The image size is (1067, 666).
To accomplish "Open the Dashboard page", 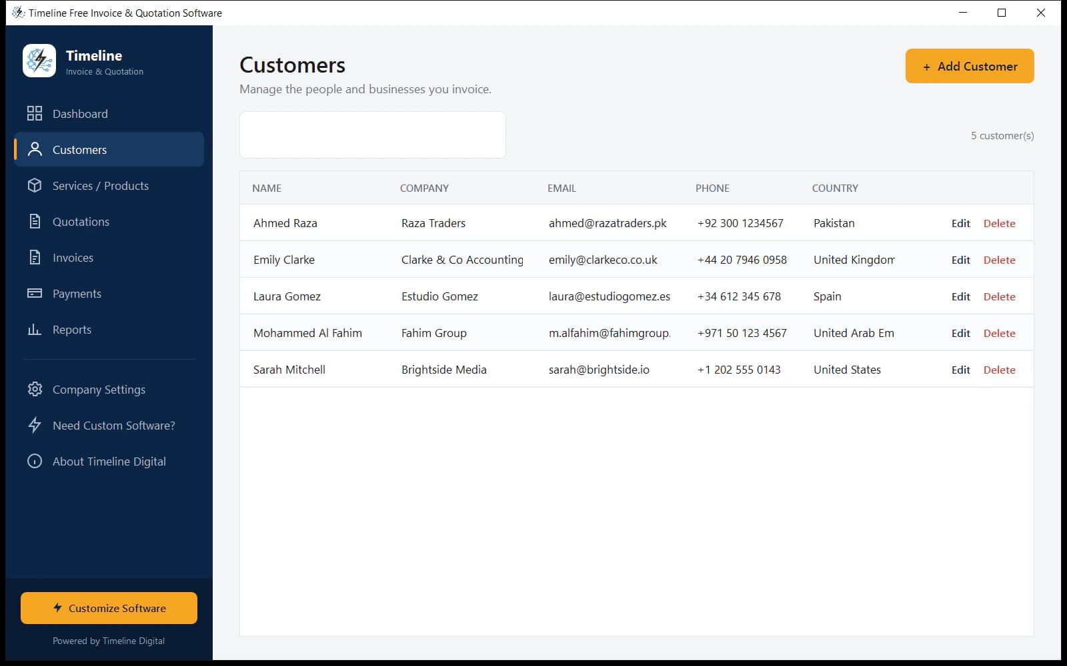I will click(109, 113).
